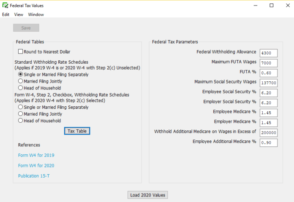Image resolution: width=294 pixels, height=202 pixels.
Task: Open the View menu
Action: [19, 14]
